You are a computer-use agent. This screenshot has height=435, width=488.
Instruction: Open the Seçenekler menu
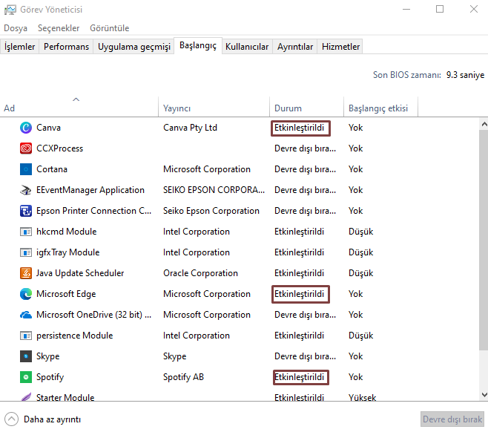(x=59, y=28)
